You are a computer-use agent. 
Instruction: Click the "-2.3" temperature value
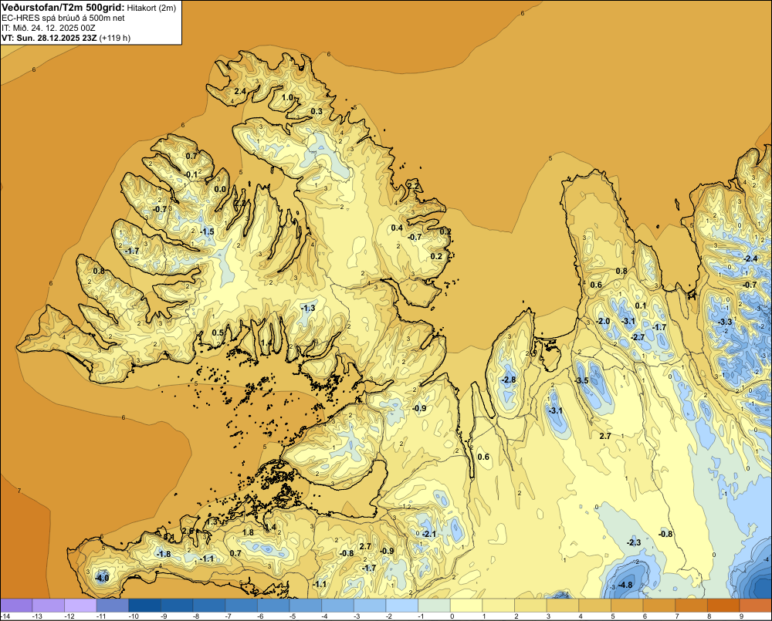click(634, 542)
